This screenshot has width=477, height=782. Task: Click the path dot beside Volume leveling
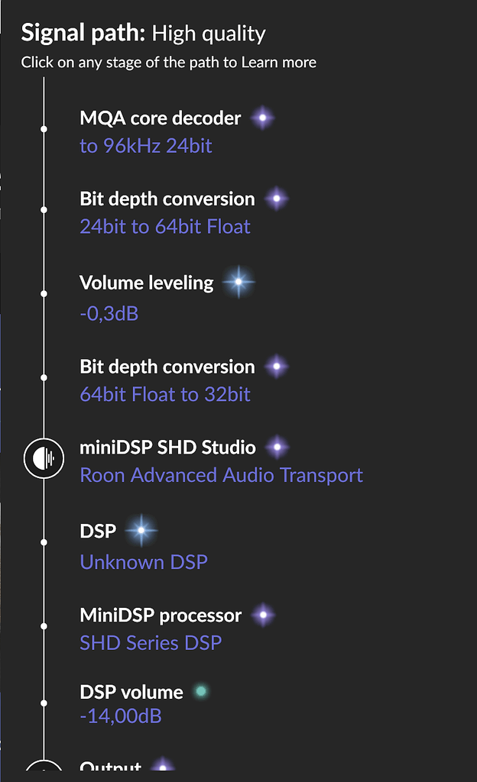tap(44, 293)
